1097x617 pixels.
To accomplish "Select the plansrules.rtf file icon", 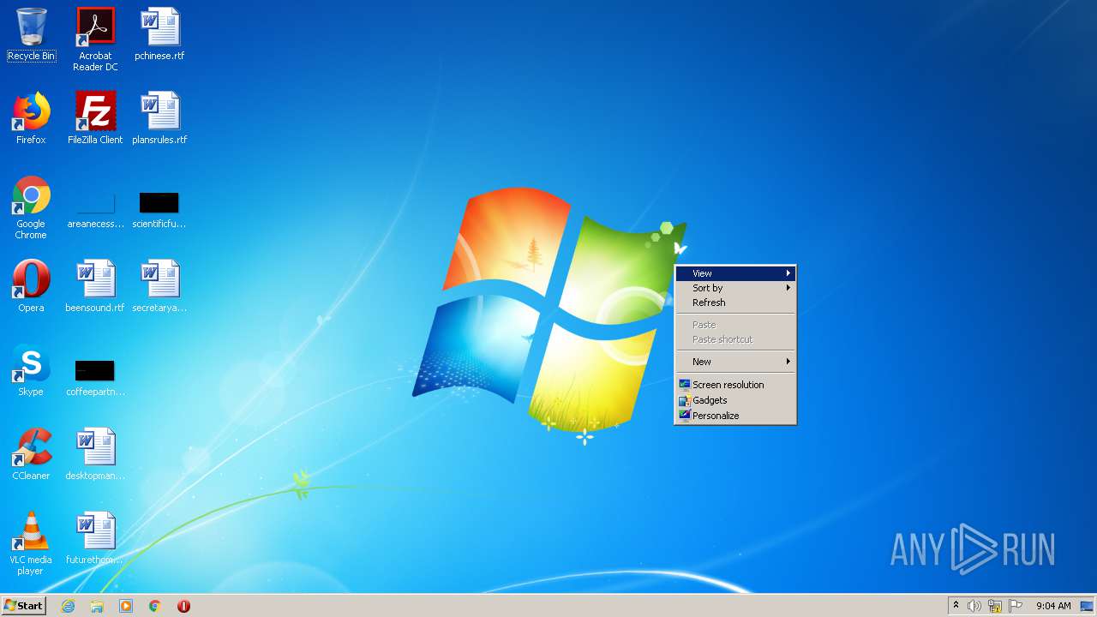I will (x=159, y=119).
